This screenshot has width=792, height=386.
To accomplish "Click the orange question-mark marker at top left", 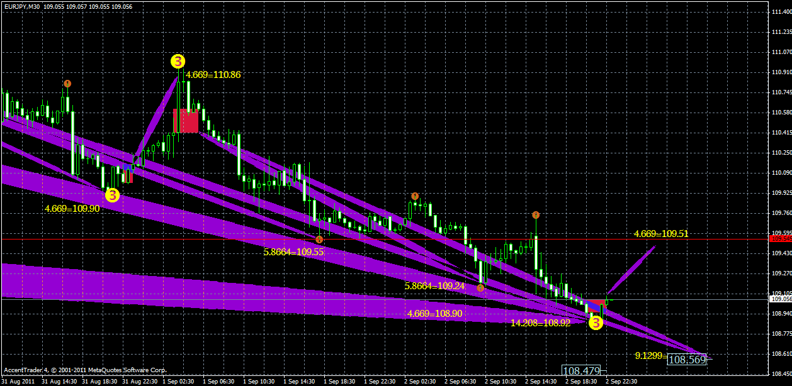I will [x=66, y=83].
